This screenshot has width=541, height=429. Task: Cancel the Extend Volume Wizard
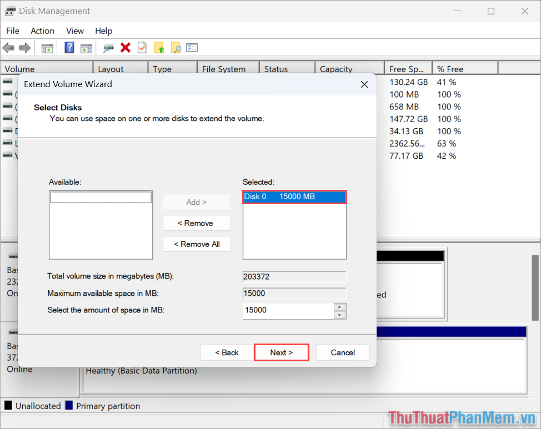point(342,352)
